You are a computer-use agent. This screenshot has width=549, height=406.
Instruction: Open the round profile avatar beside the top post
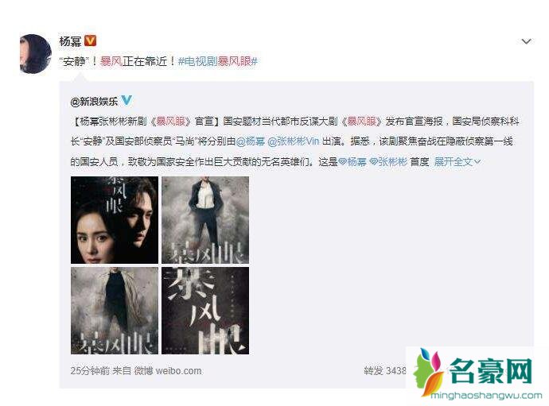(x=35, y=54)
